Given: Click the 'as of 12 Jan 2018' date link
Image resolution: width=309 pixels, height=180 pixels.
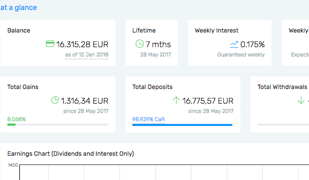Looking at the screenshot, I should pyautogui.click(x=87, y=55).
